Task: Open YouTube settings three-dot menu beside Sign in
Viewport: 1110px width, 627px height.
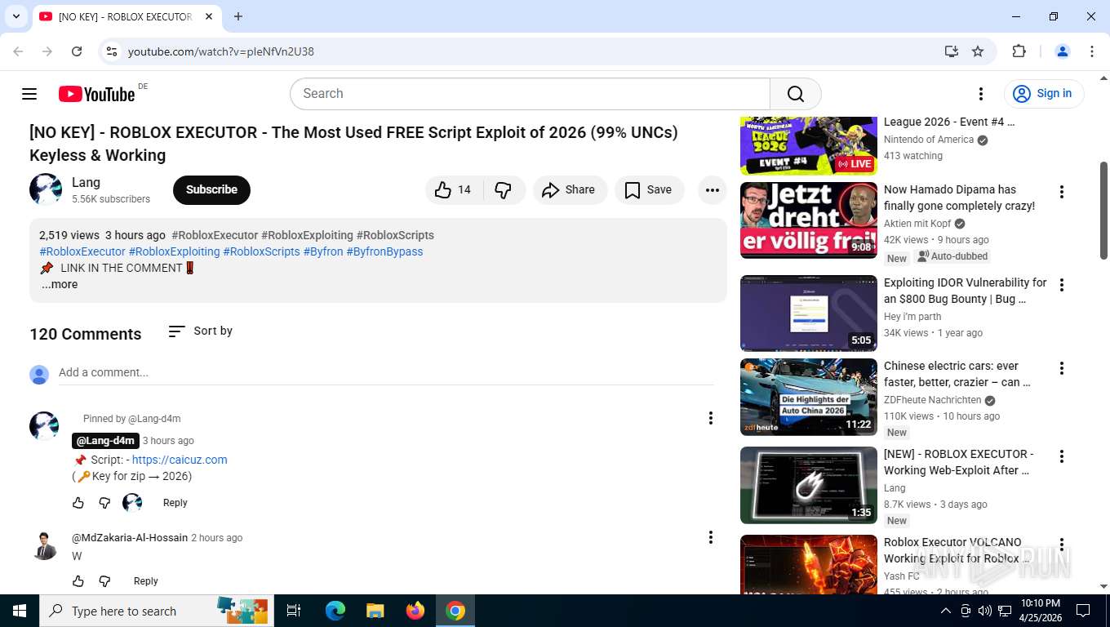Action: tap(981, 94)
